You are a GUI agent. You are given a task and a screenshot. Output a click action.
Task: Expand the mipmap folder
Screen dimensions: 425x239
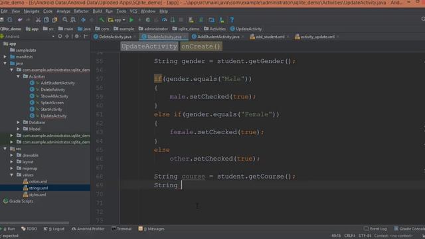point(12,168)
